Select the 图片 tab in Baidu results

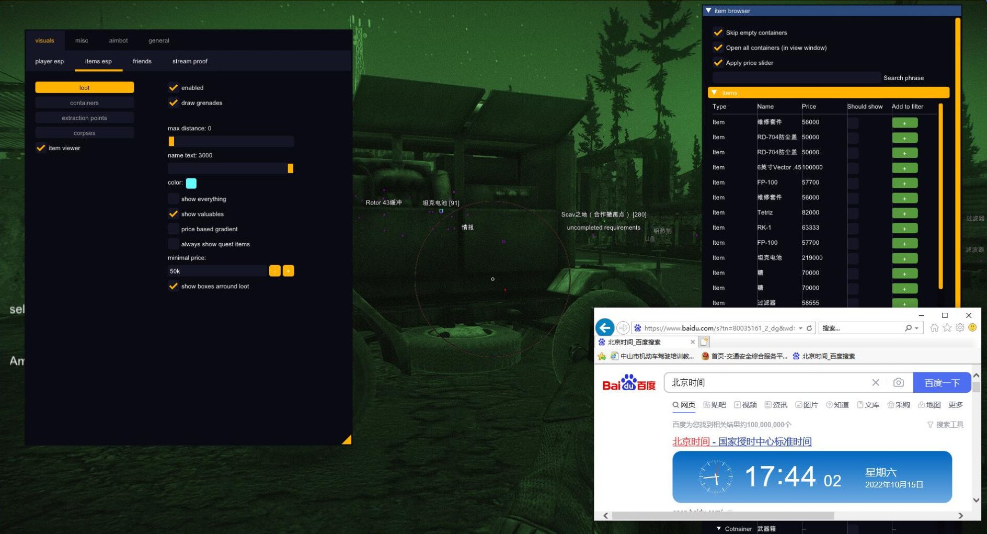tap(807, 405)
